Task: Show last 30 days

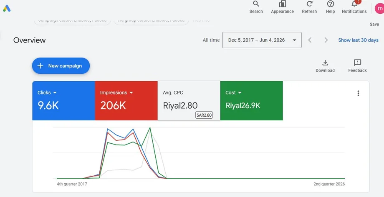Action: [x=358, y=40]
